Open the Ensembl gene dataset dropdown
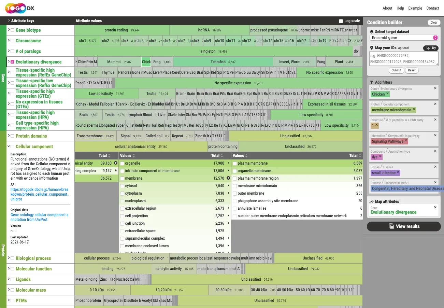This screenshot has width=444, height=308. click(x=404, y=38)
